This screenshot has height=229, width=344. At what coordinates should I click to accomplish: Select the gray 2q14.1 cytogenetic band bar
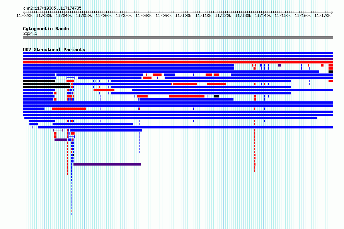point(178,38)
